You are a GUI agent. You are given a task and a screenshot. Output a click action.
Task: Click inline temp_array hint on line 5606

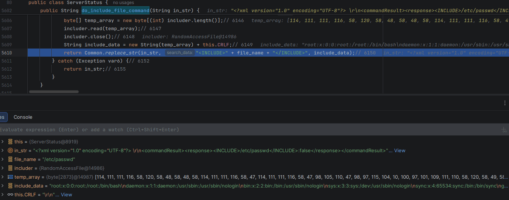380,21
